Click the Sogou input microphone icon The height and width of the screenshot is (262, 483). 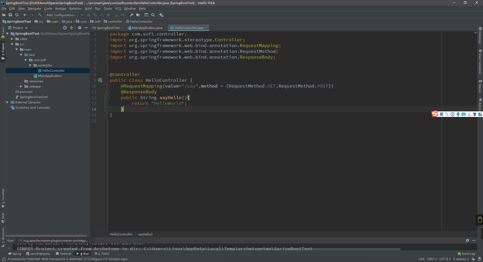[458, 114]
